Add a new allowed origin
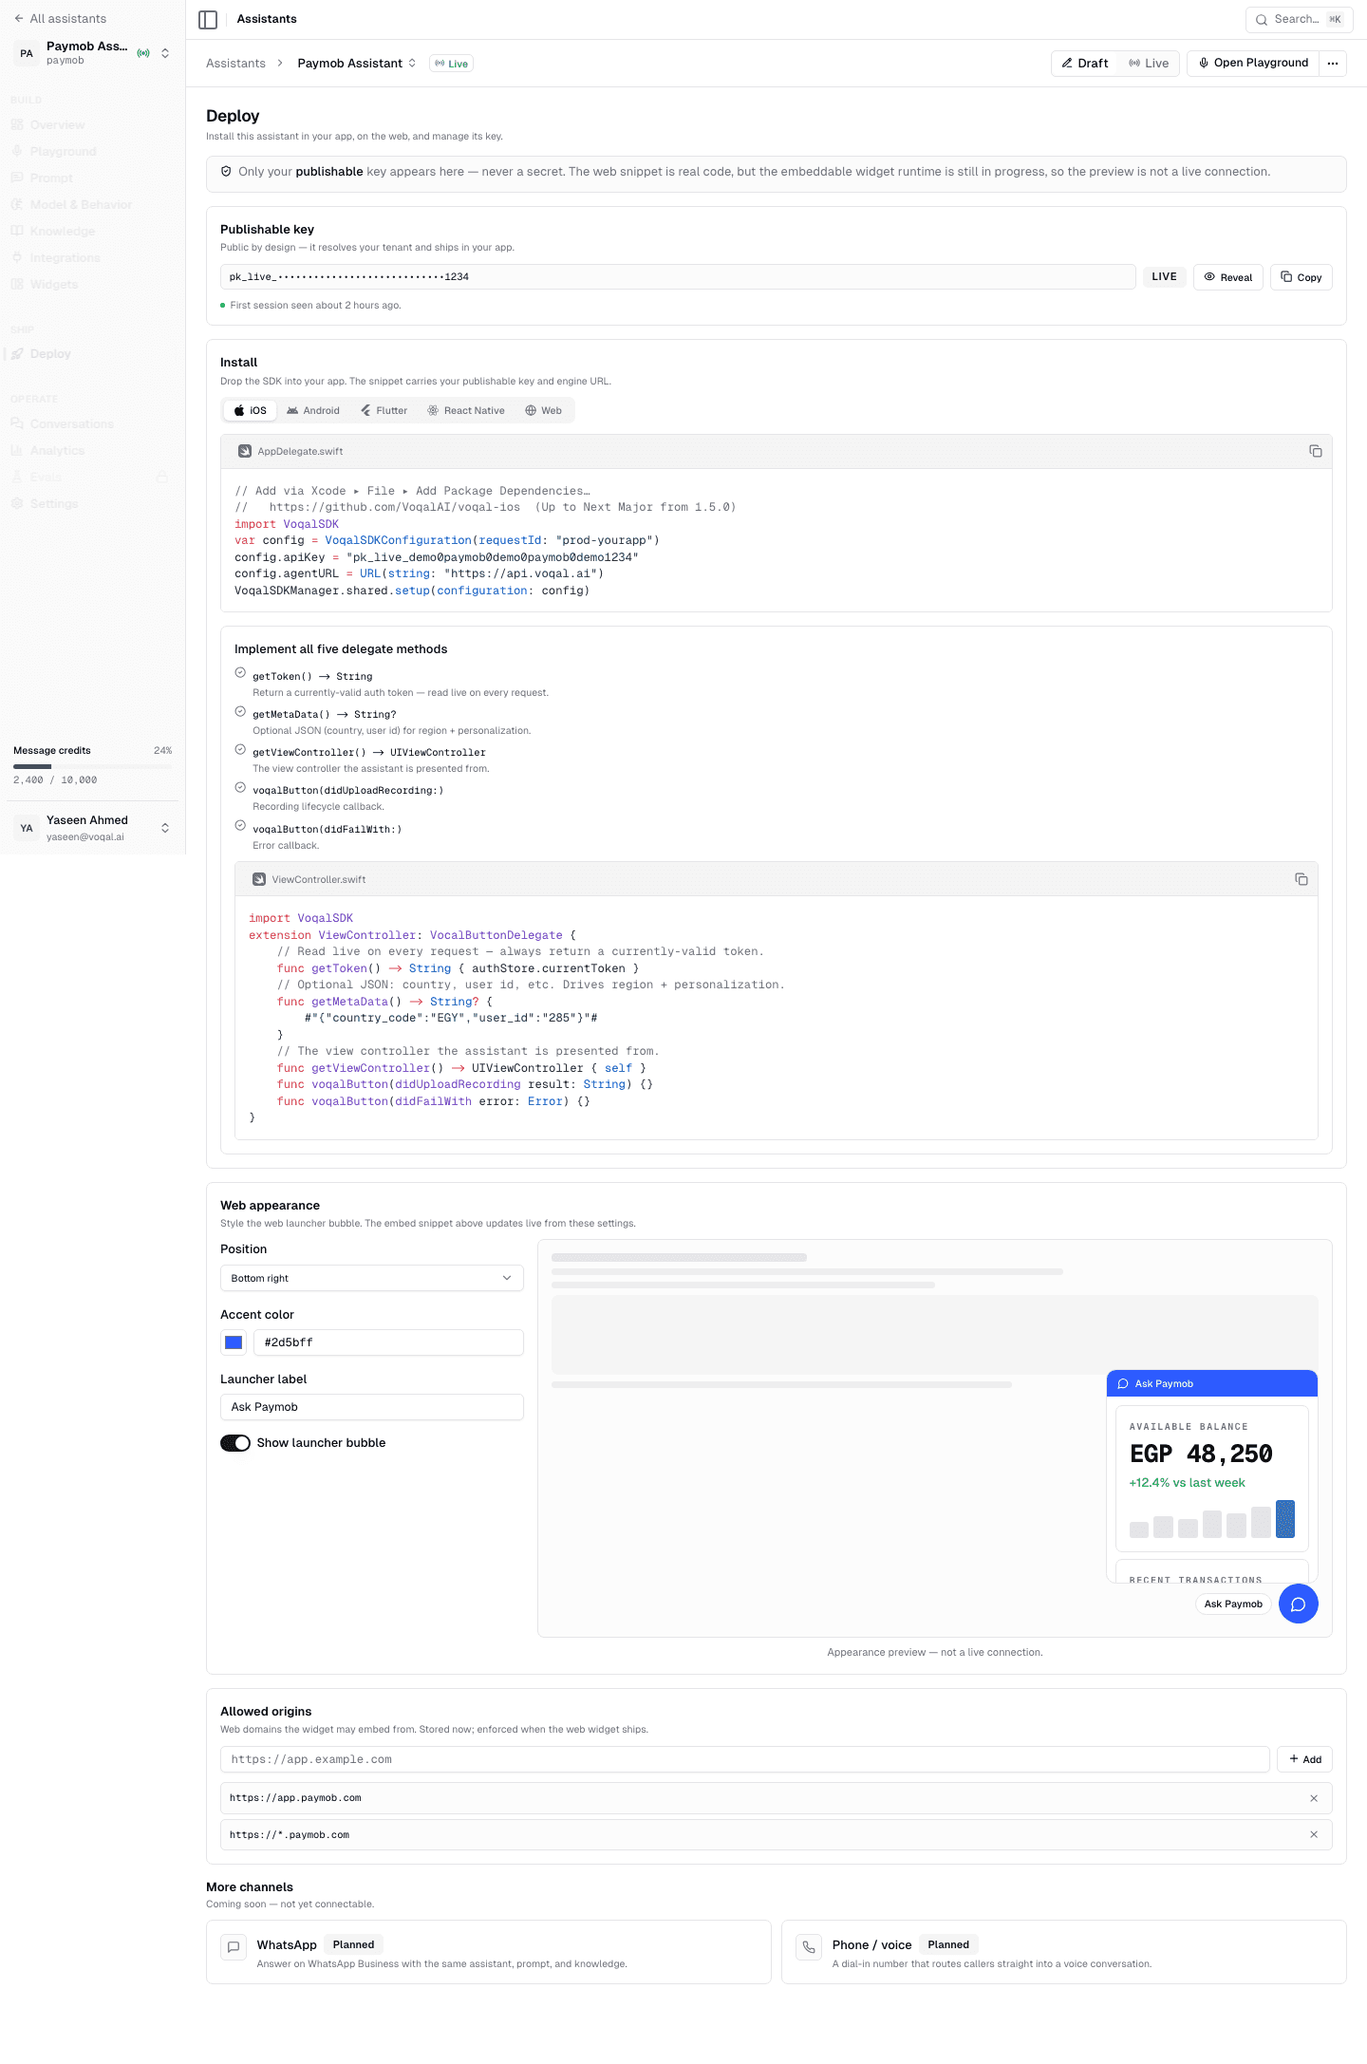This screenshot has width=1367, height=2064. pyautogui.click(x=1305, y=1759)
